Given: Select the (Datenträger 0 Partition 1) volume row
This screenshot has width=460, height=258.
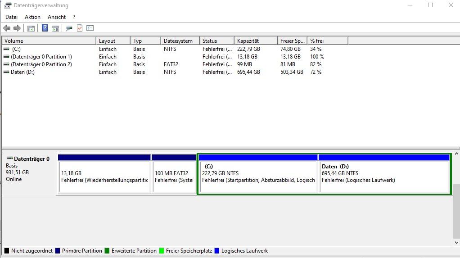Looking at the screenshot, I should (x=175, y=57).
